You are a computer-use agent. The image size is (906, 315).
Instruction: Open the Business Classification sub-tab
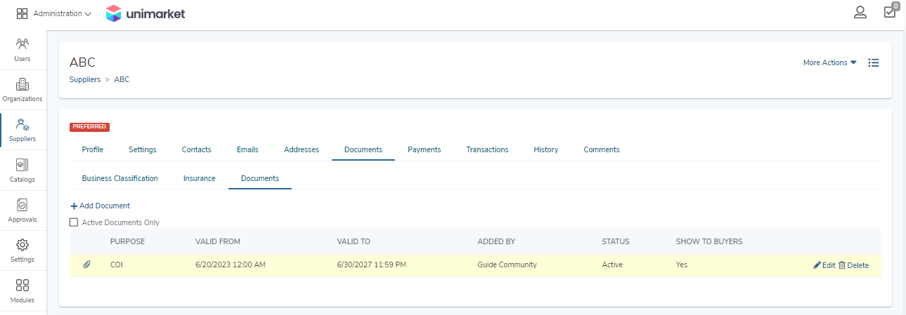click(120, 178)
